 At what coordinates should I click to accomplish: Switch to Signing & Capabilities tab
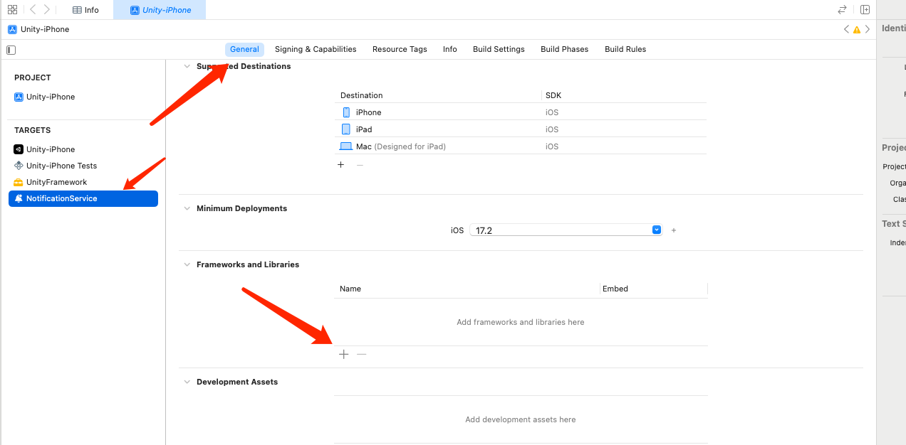[316, 49]
